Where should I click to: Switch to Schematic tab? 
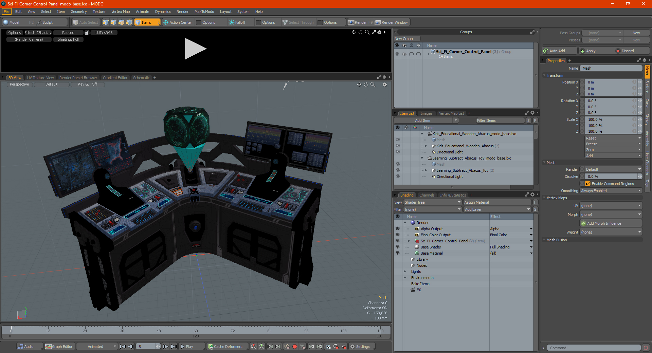point(141,78)
